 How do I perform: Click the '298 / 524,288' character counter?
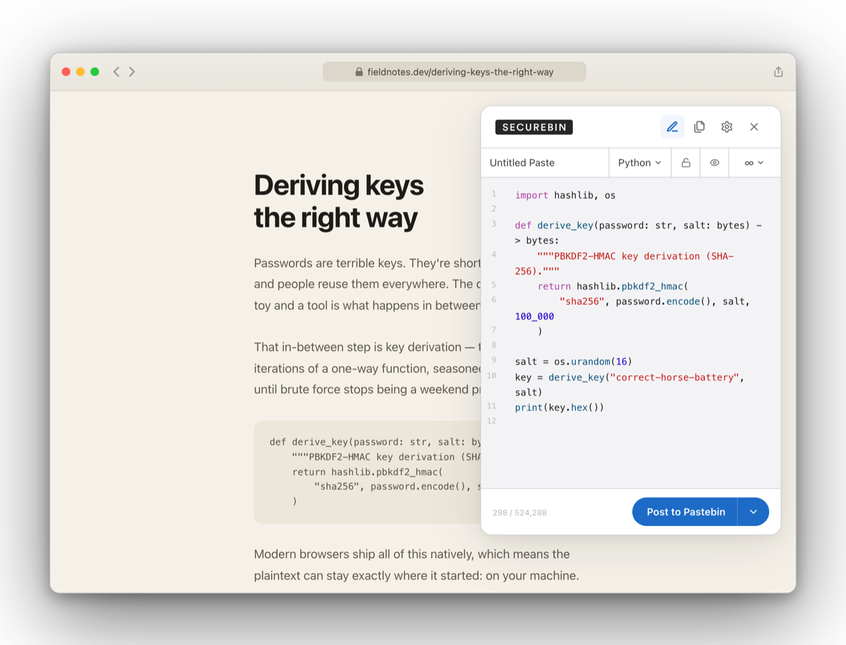tap(520, 513)
